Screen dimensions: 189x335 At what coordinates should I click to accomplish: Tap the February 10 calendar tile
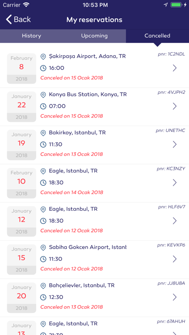(21, 183)
